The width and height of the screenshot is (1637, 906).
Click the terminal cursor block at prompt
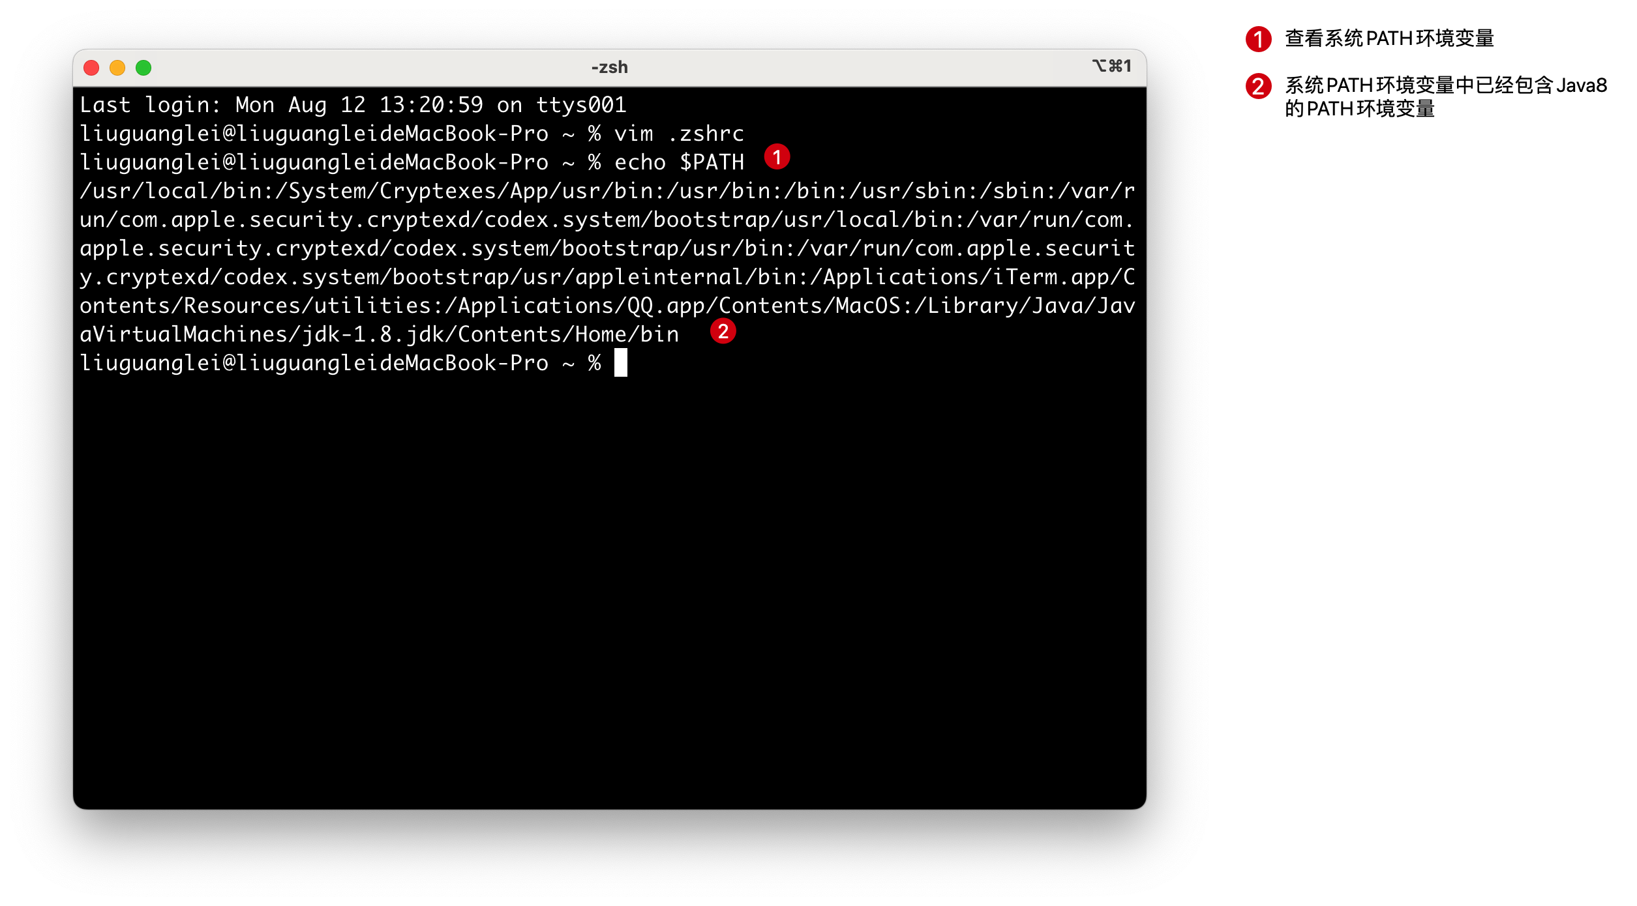(620, 362)
